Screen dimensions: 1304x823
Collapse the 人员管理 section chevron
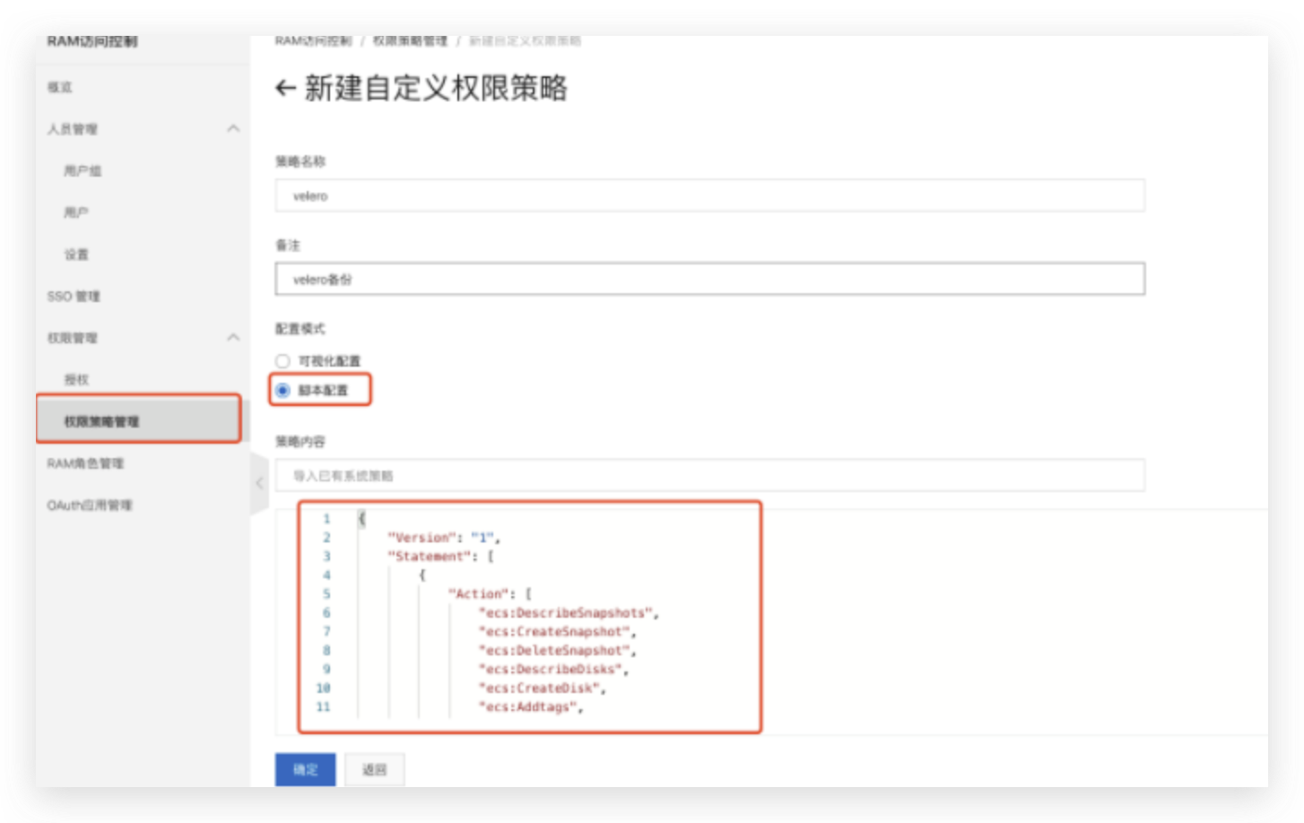pos(233,129)
